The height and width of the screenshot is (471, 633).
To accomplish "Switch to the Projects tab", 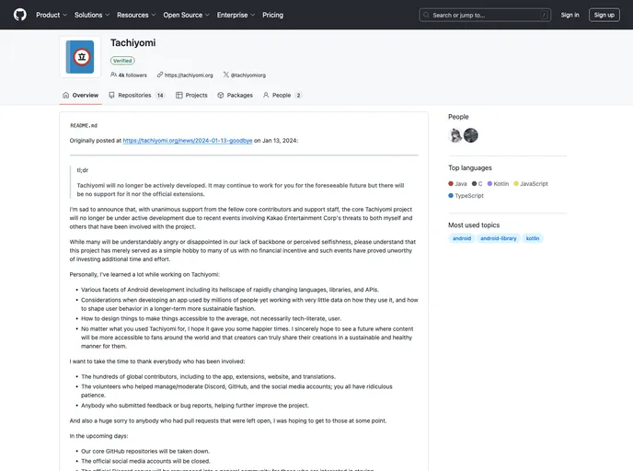I will 191,96.
